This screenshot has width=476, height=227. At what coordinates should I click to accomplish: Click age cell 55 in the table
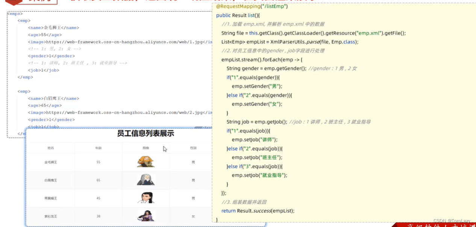click(99, 162)
